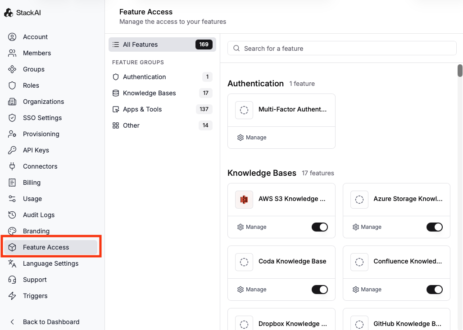Turn off the Azure Storage Knowledge toggle
The image size is (463, 330).
coord(435,227)
